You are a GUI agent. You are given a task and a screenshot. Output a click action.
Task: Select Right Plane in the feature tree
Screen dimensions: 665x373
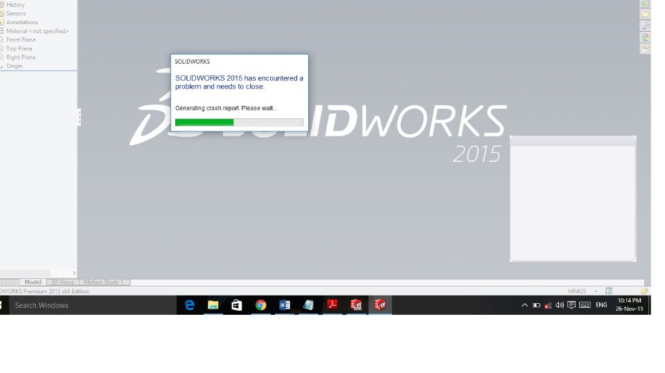pos(21,57)
